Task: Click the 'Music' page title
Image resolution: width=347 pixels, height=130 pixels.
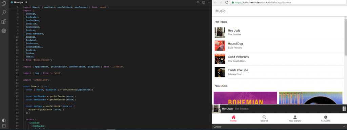Action: 220,11
